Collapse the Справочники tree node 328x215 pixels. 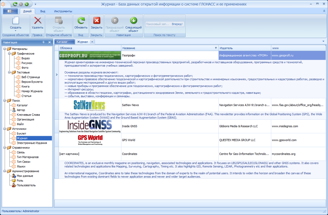[5, 148]
